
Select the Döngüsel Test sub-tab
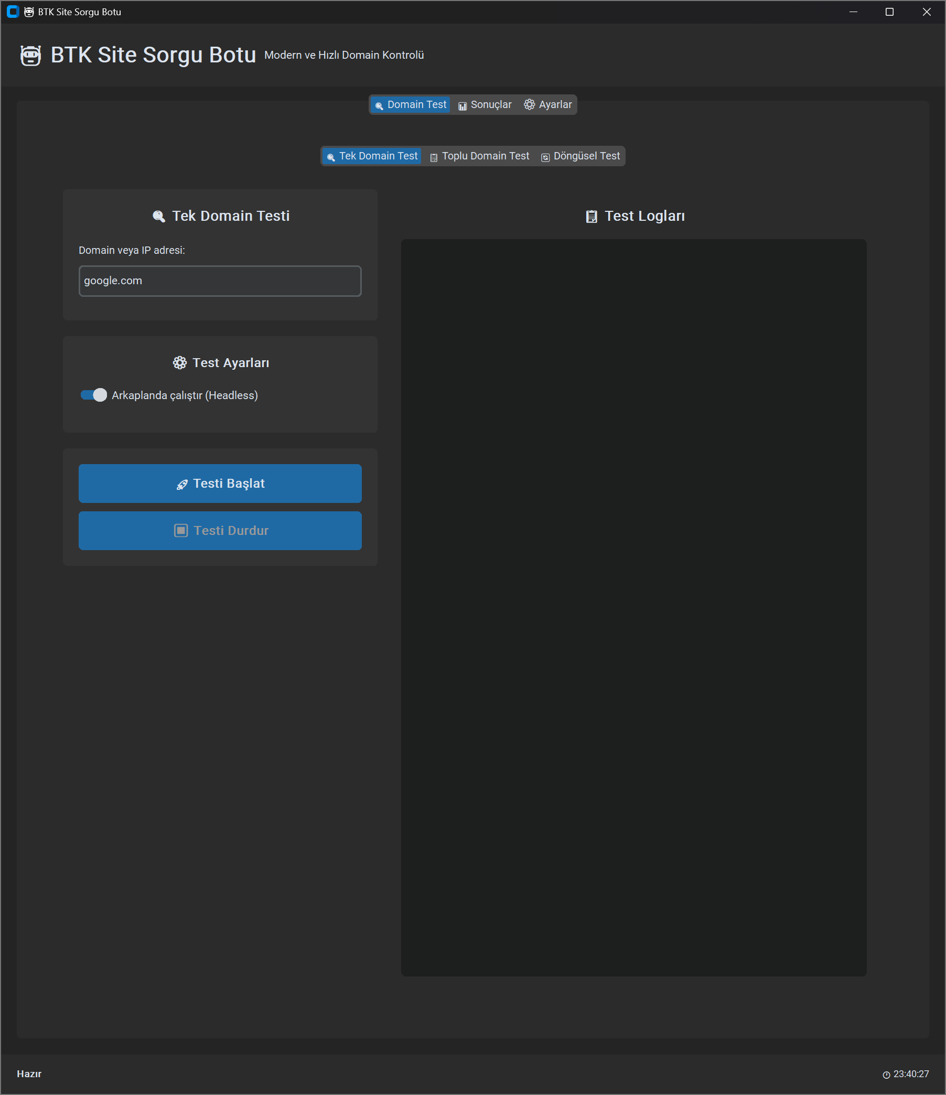580,156
